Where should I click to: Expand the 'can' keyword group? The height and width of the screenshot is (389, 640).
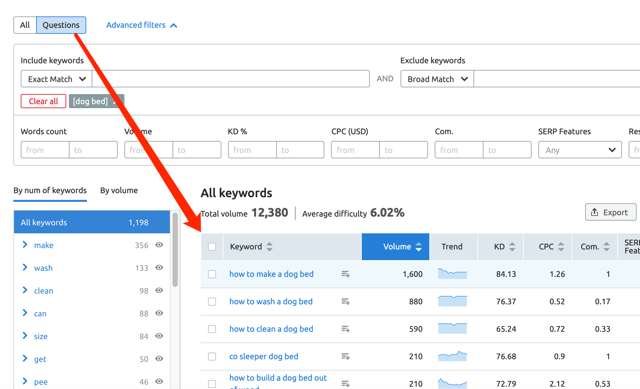[25, 313]
